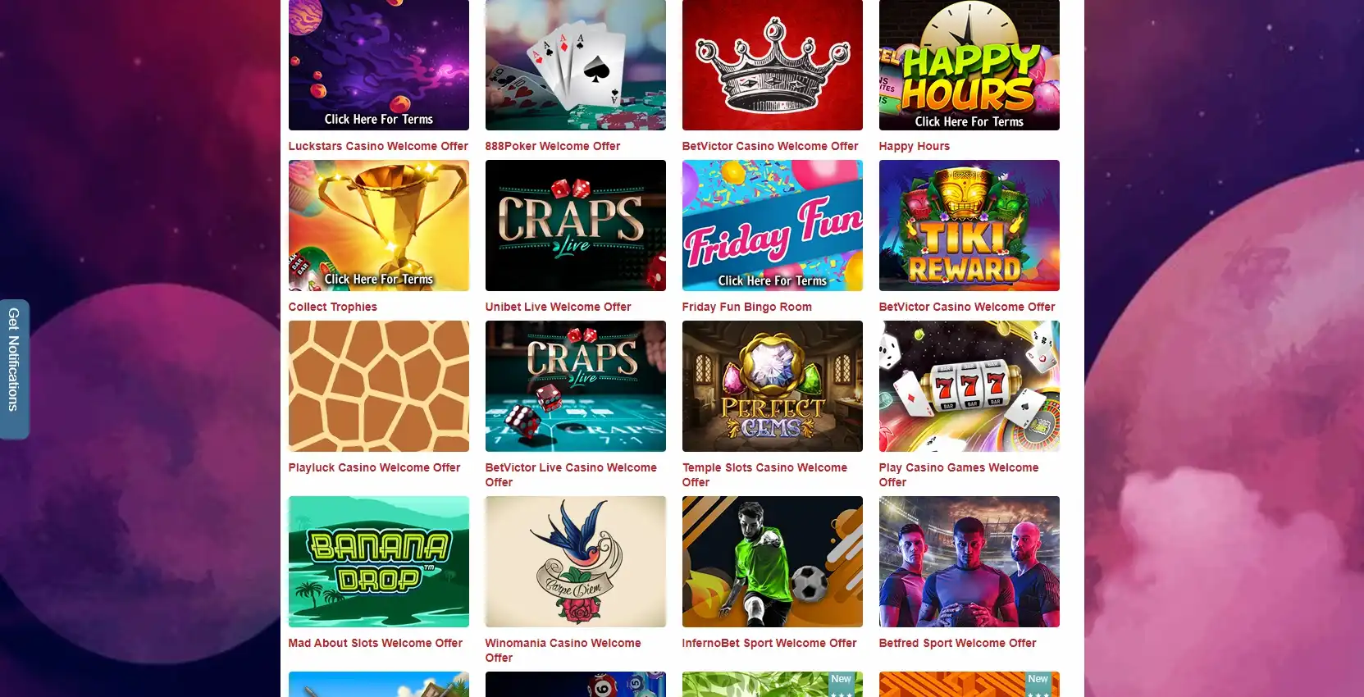
Task: Click the Happy Hours promotion thumbnail
Action: [969, 65]
